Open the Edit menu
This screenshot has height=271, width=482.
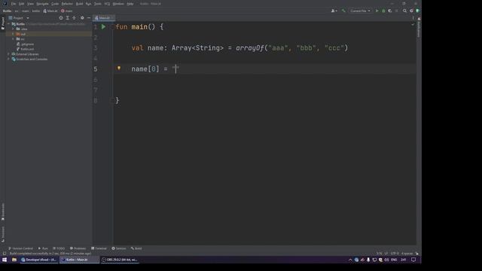point(22,4)
